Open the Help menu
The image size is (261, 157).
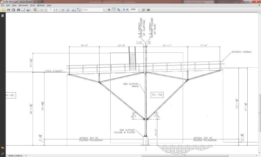pos(49,5)
